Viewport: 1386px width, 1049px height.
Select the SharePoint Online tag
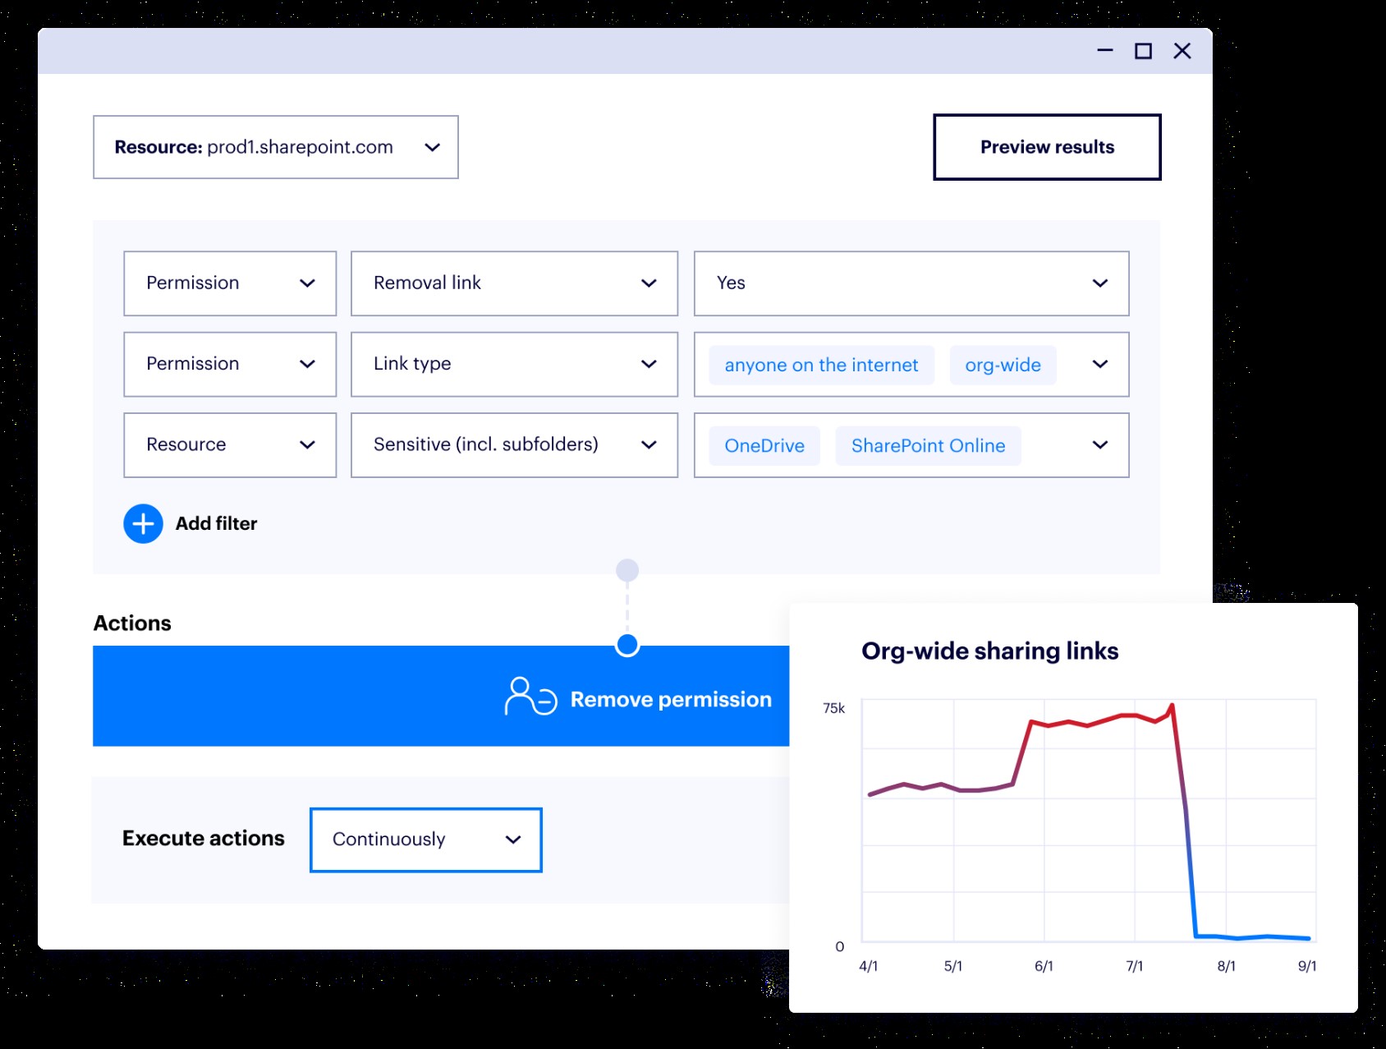click(928, 445)
